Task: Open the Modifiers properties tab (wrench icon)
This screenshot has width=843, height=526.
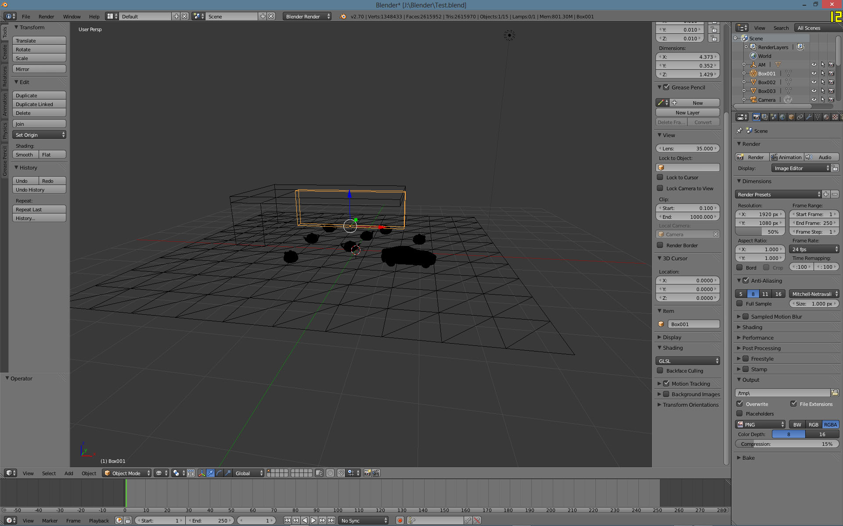Action: point(809,117)
